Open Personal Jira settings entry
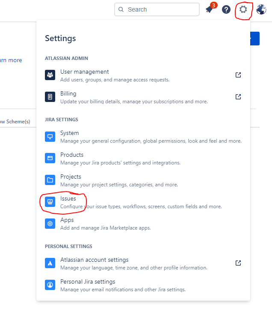 [x=143, y=285]
